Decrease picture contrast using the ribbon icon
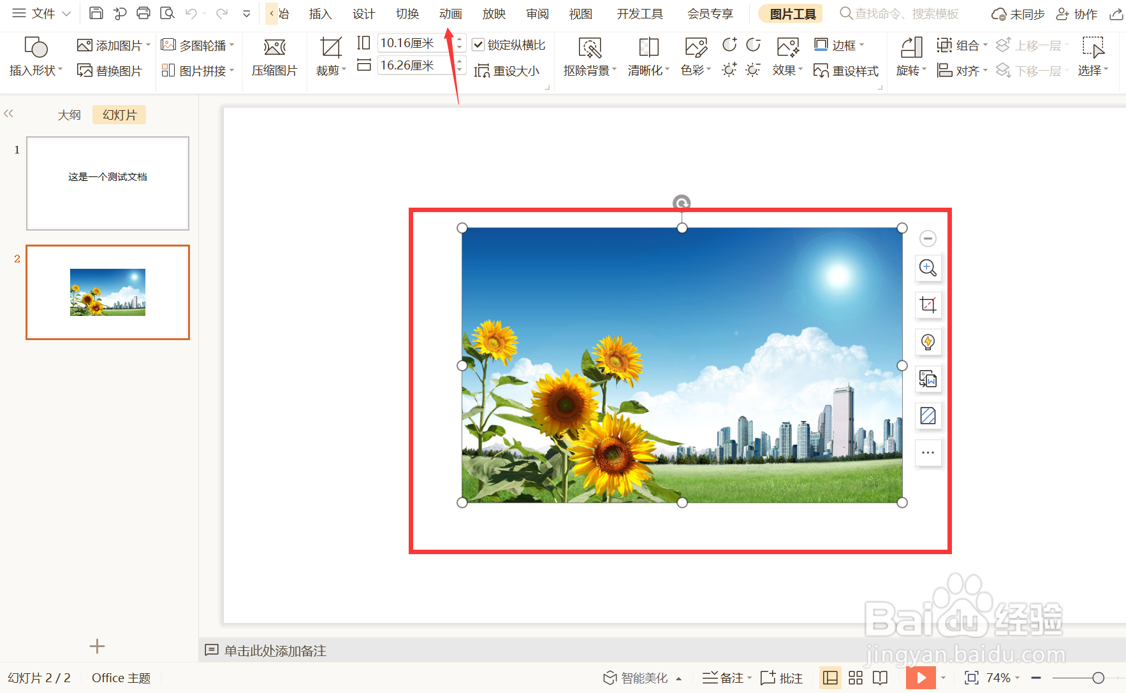1126x693 pixels. point(753,45)
